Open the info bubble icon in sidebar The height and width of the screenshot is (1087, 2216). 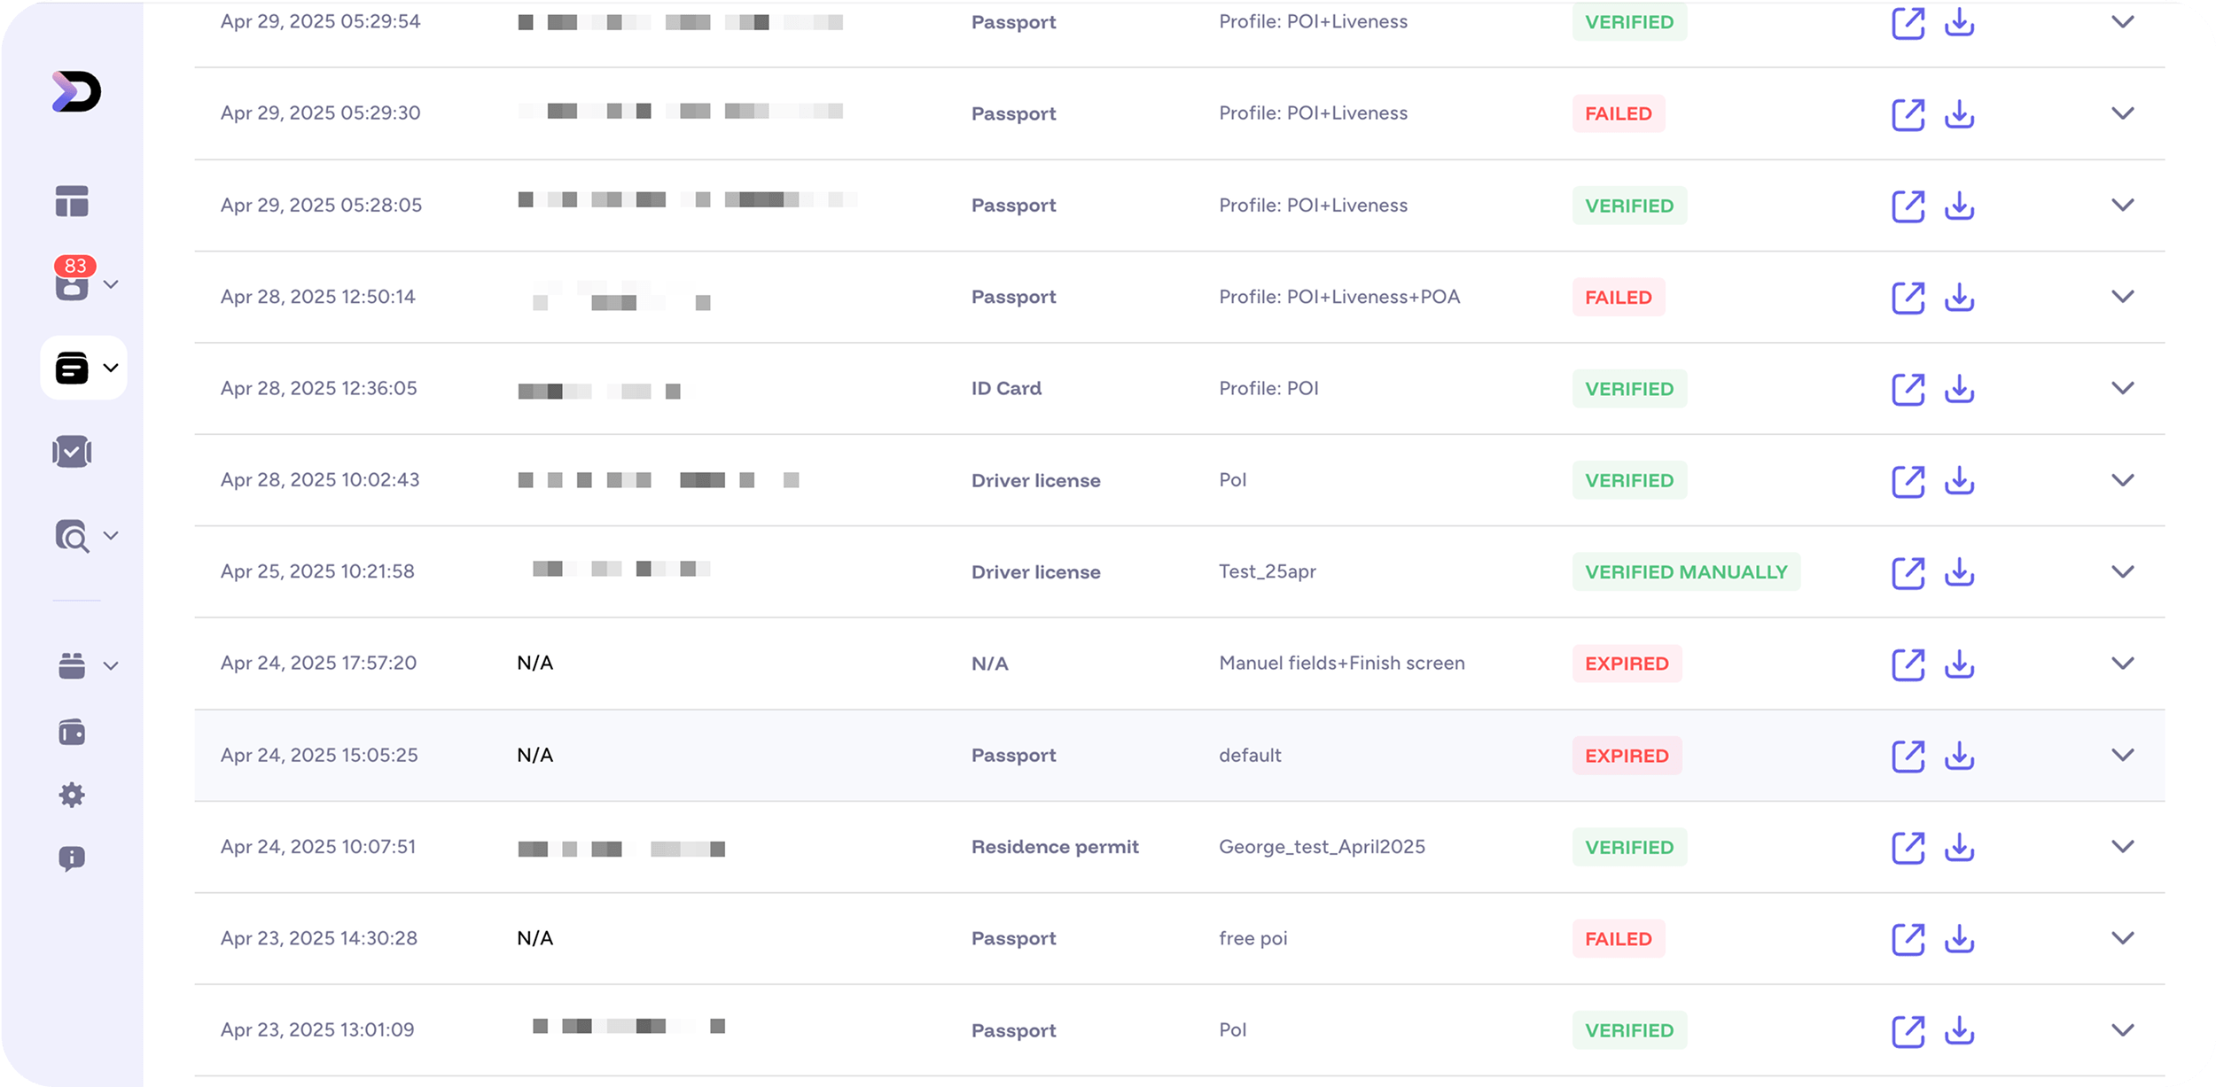coord(72,858)
